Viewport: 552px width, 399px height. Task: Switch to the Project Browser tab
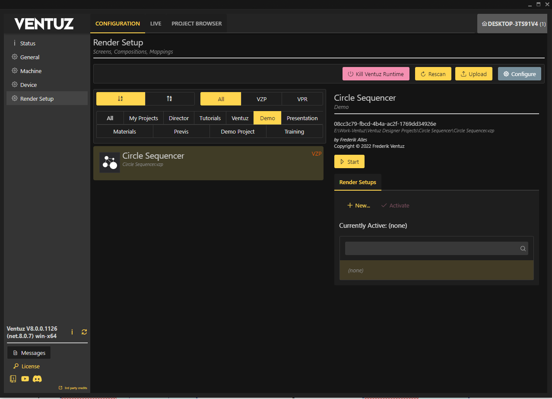coord(197,24)
